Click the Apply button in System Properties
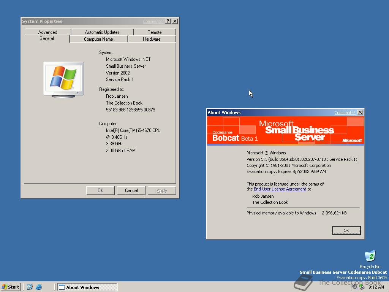389x292 pixels. pyautogui.click(x=162, y=190)
